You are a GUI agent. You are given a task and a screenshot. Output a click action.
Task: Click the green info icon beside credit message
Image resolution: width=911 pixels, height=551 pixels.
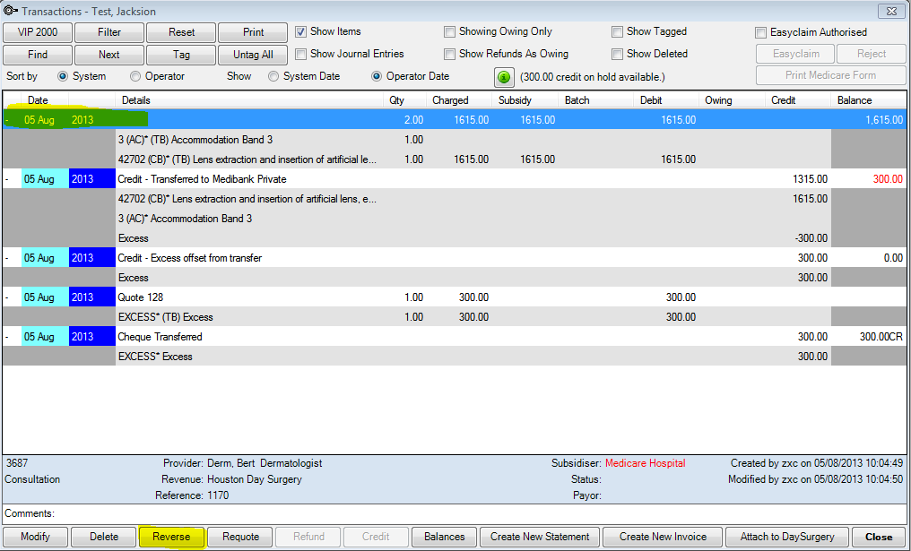(x=504, y=77)
